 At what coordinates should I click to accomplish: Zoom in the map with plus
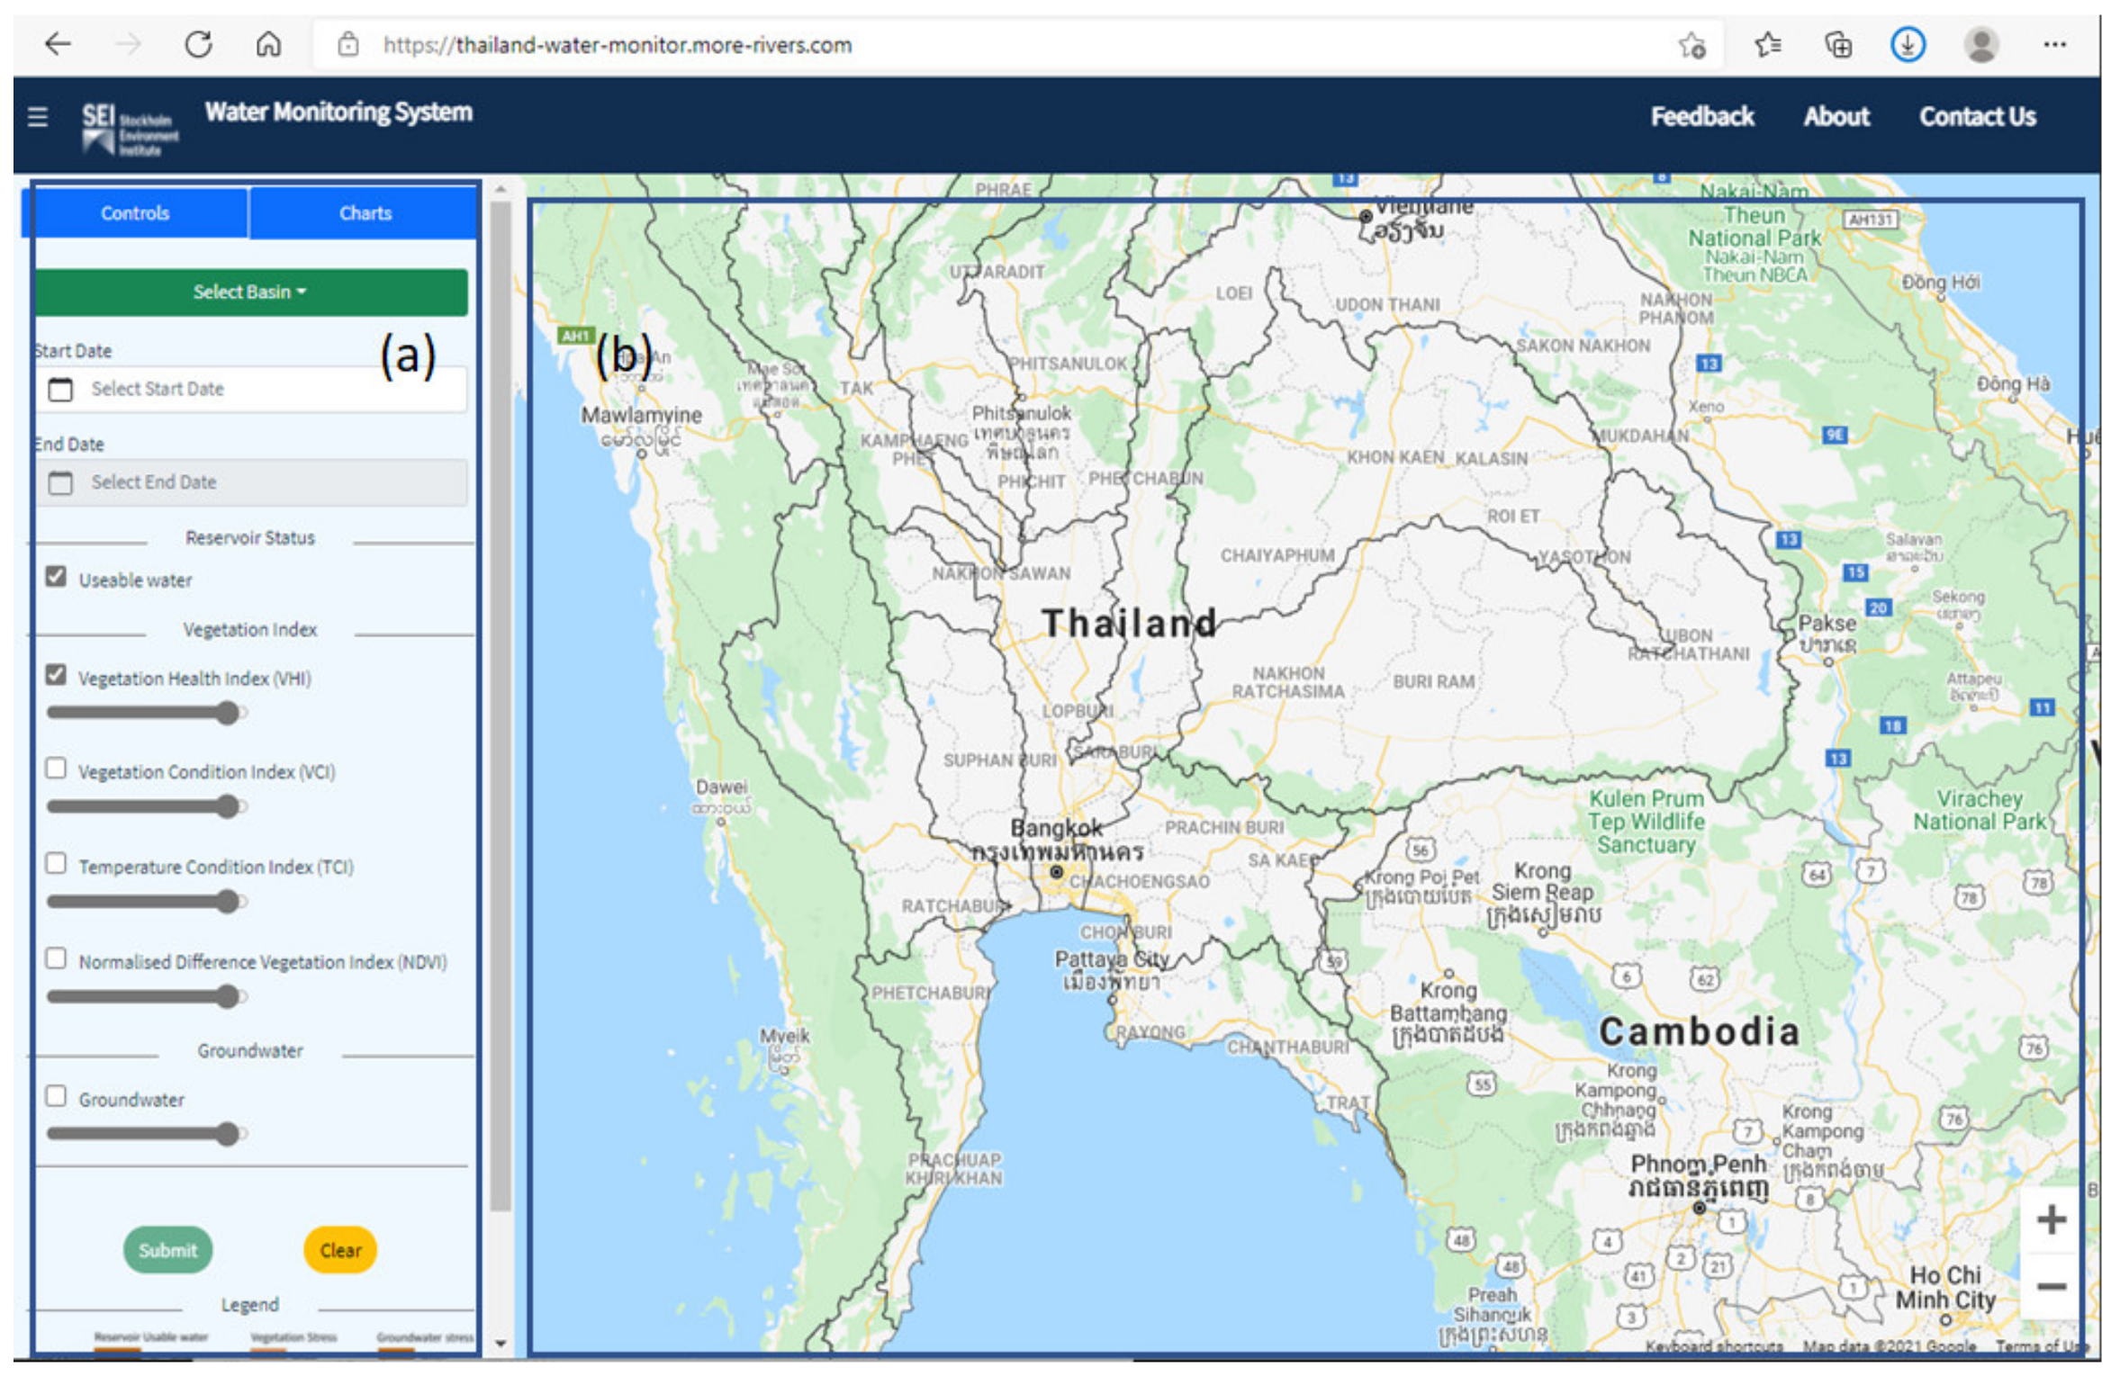[x=2051, y=1220]
